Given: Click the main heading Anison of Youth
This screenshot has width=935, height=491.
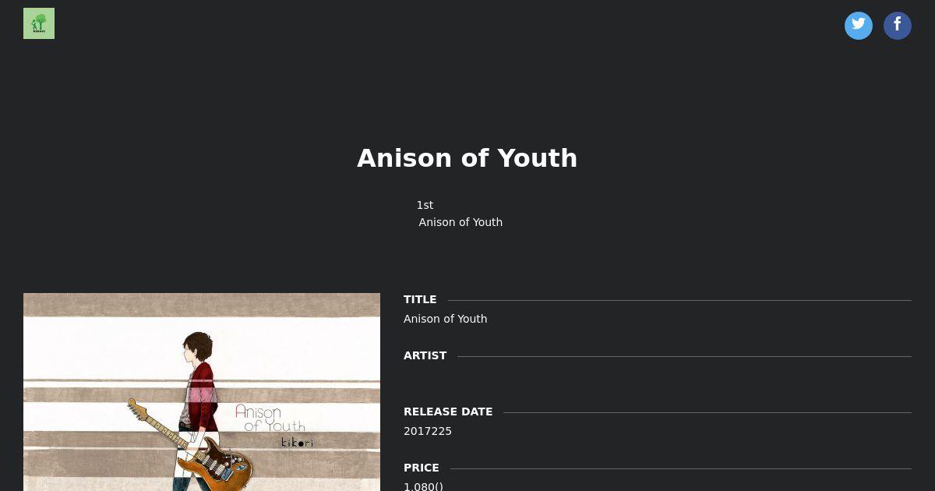Looking at the screenshot, I should (x=467, y=158).
